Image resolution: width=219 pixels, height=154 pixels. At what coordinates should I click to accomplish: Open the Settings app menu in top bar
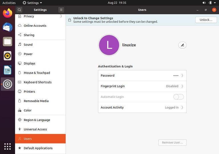click(32, 3)
